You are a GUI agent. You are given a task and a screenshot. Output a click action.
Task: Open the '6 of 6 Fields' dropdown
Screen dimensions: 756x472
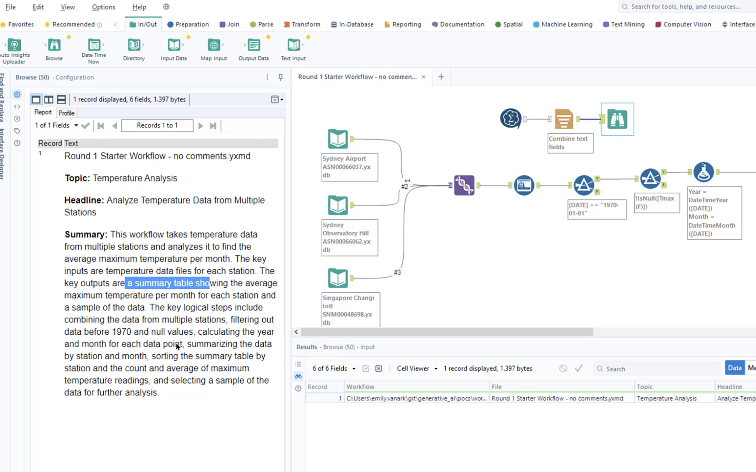tap(354, 368)
